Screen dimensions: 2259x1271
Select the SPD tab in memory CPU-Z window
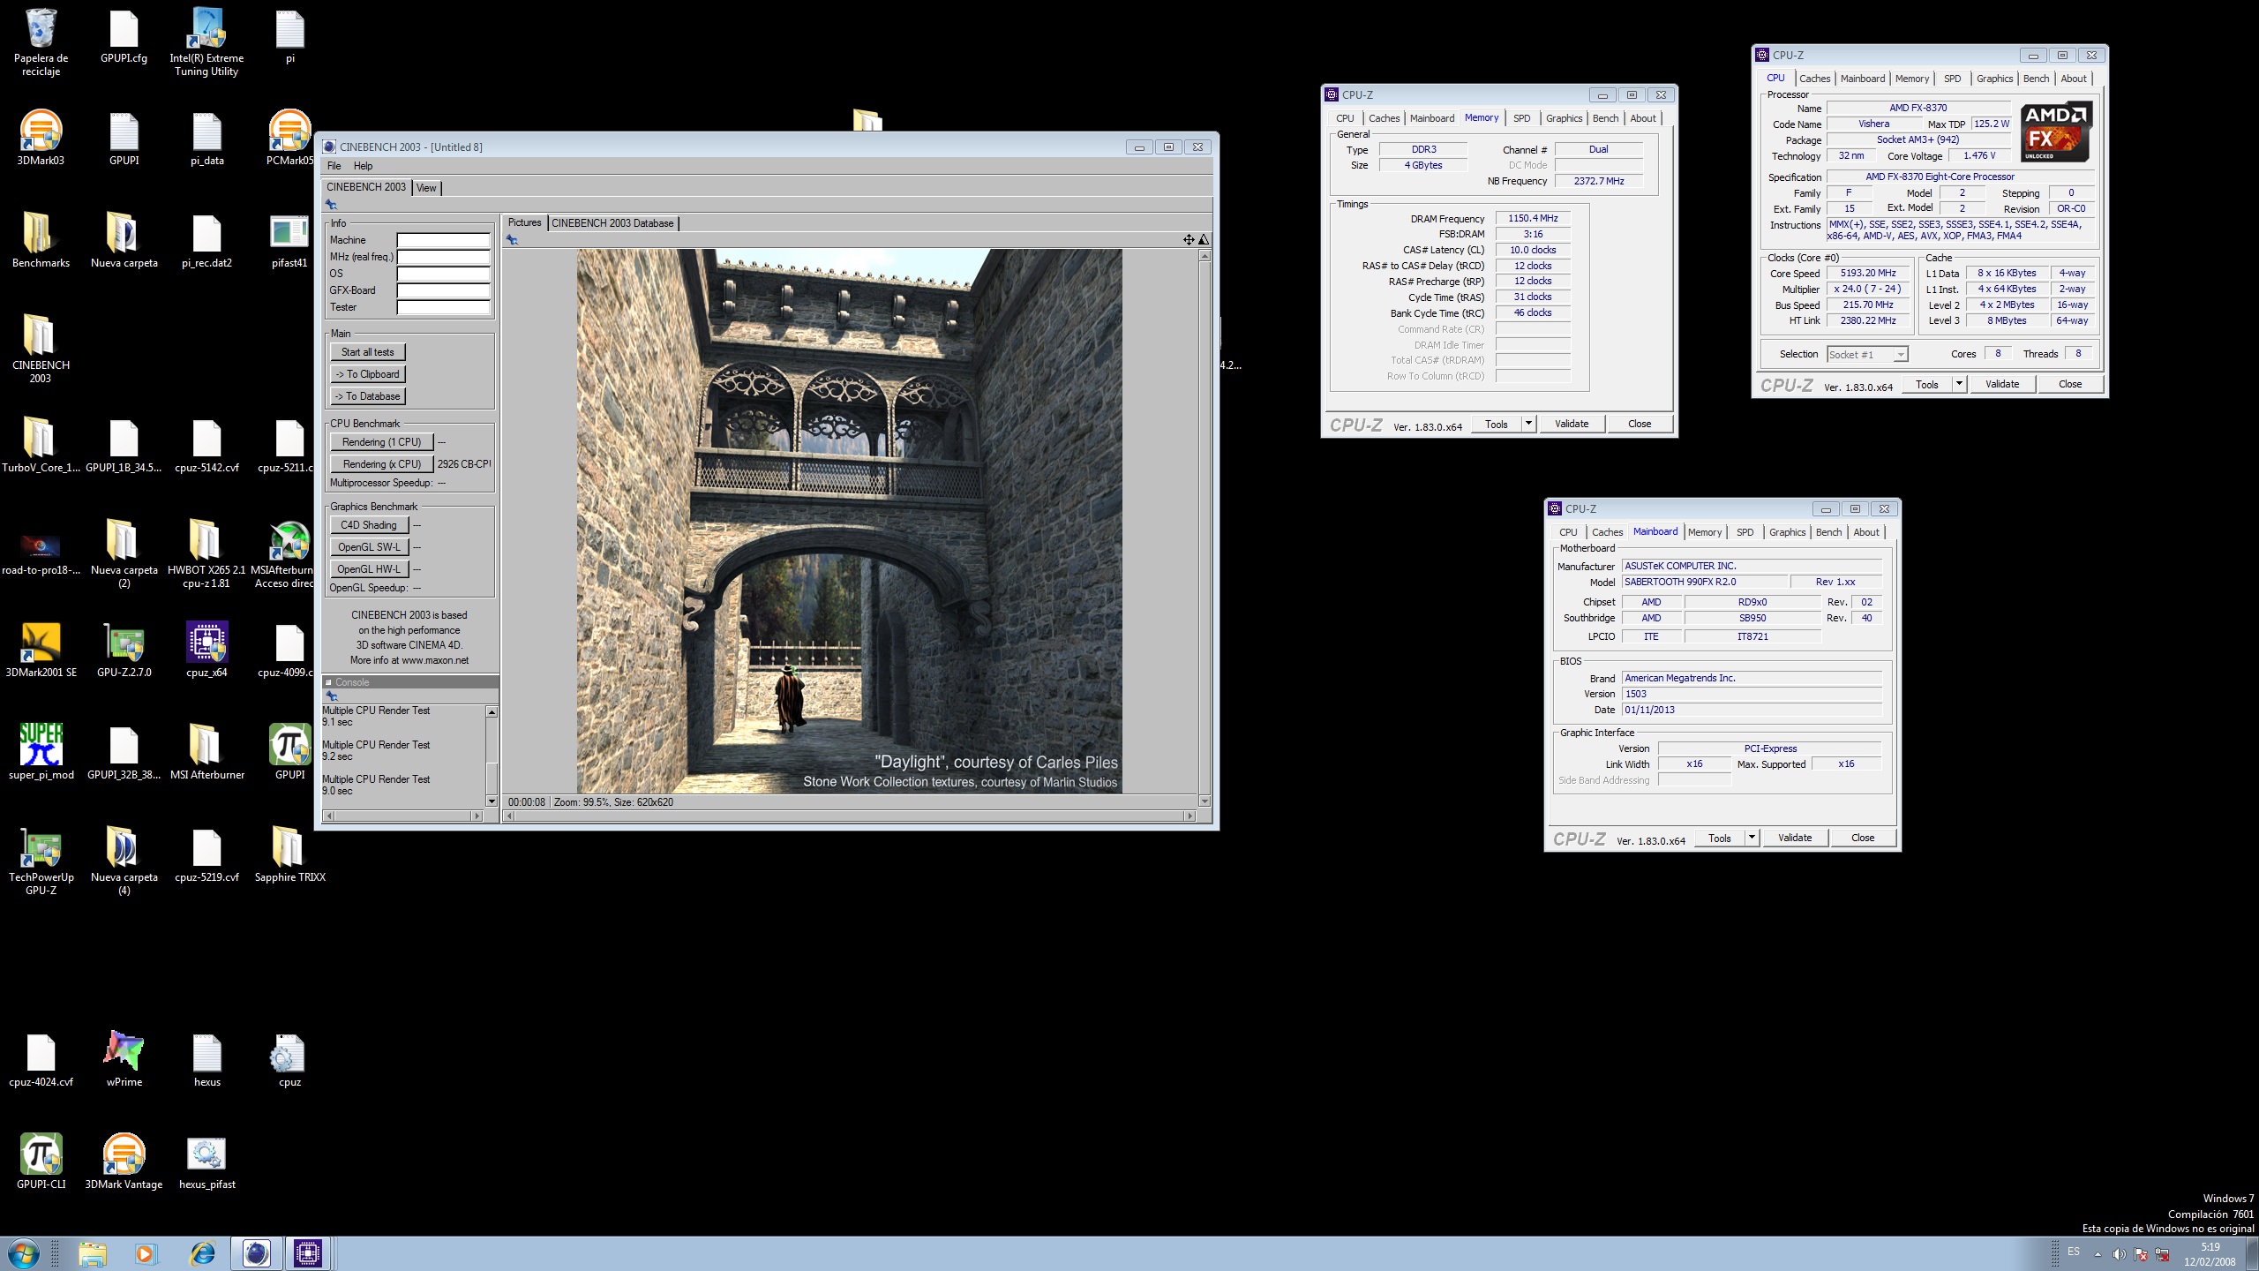pyautogui.click(x=1521, y=118)
